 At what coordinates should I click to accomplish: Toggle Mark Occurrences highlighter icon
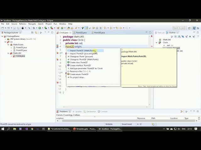tap(87, 28)
